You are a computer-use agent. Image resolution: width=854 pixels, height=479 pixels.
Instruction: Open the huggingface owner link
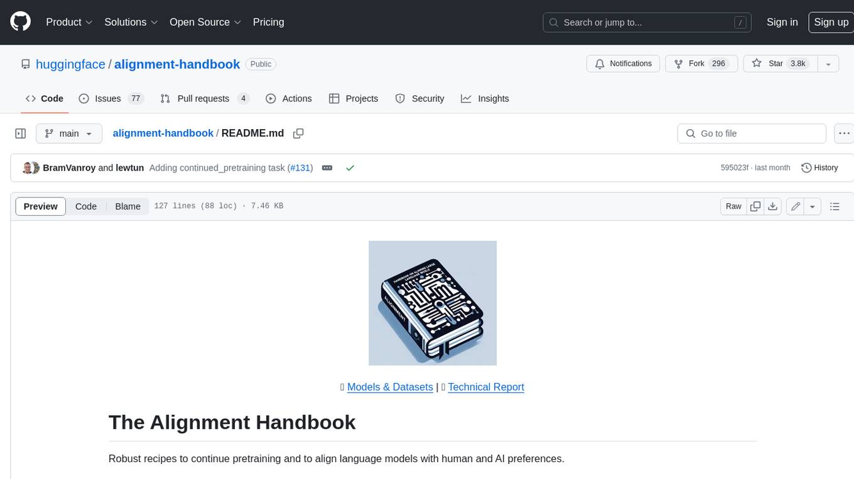(70, 64)
